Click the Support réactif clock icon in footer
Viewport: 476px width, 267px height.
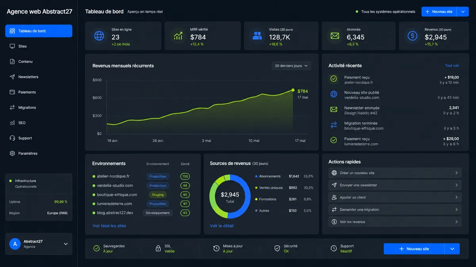pos(334,248)
